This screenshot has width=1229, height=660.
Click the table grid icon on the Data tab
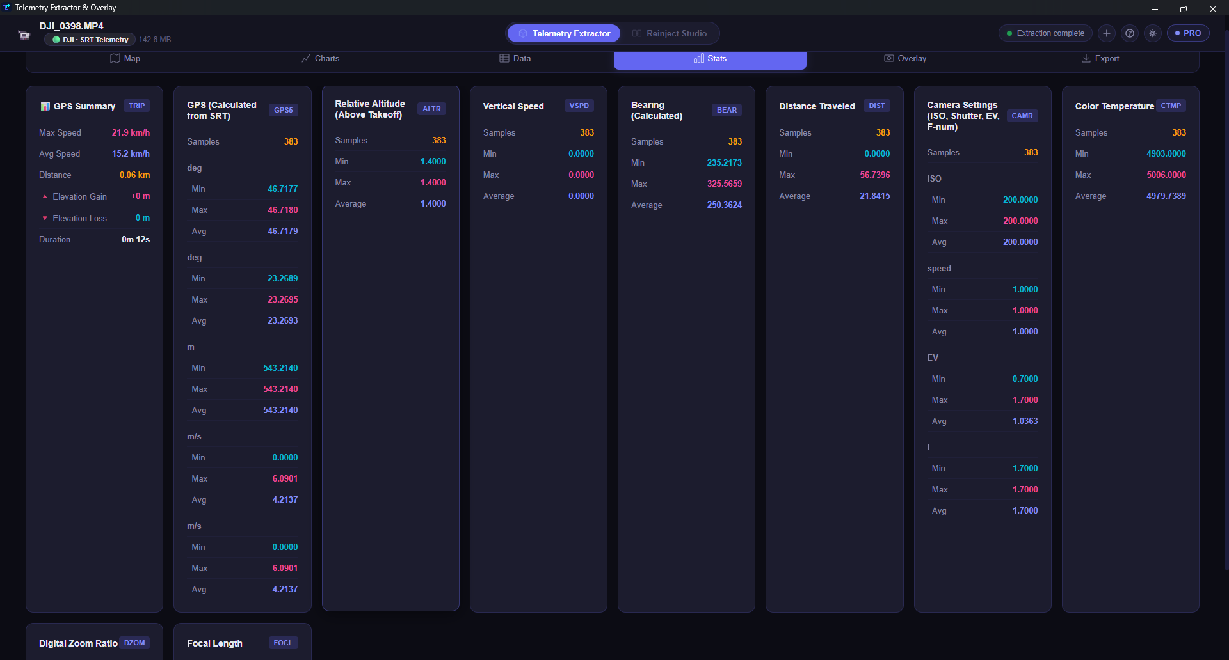tap(503, 58)
